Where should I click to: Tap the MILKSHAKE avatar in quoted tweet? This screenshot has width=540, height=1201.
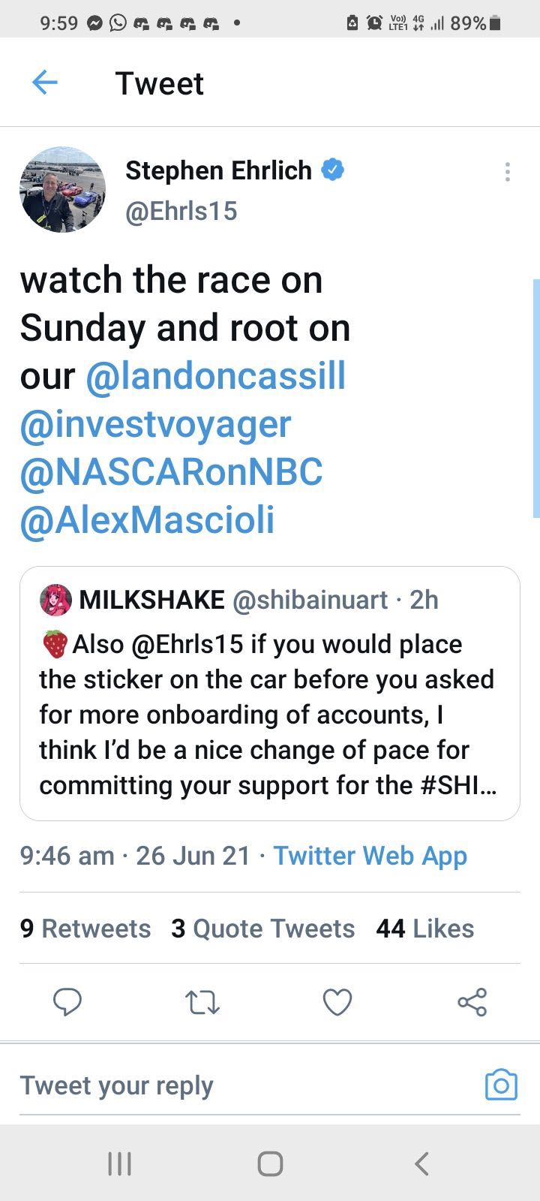pos(56,600)
